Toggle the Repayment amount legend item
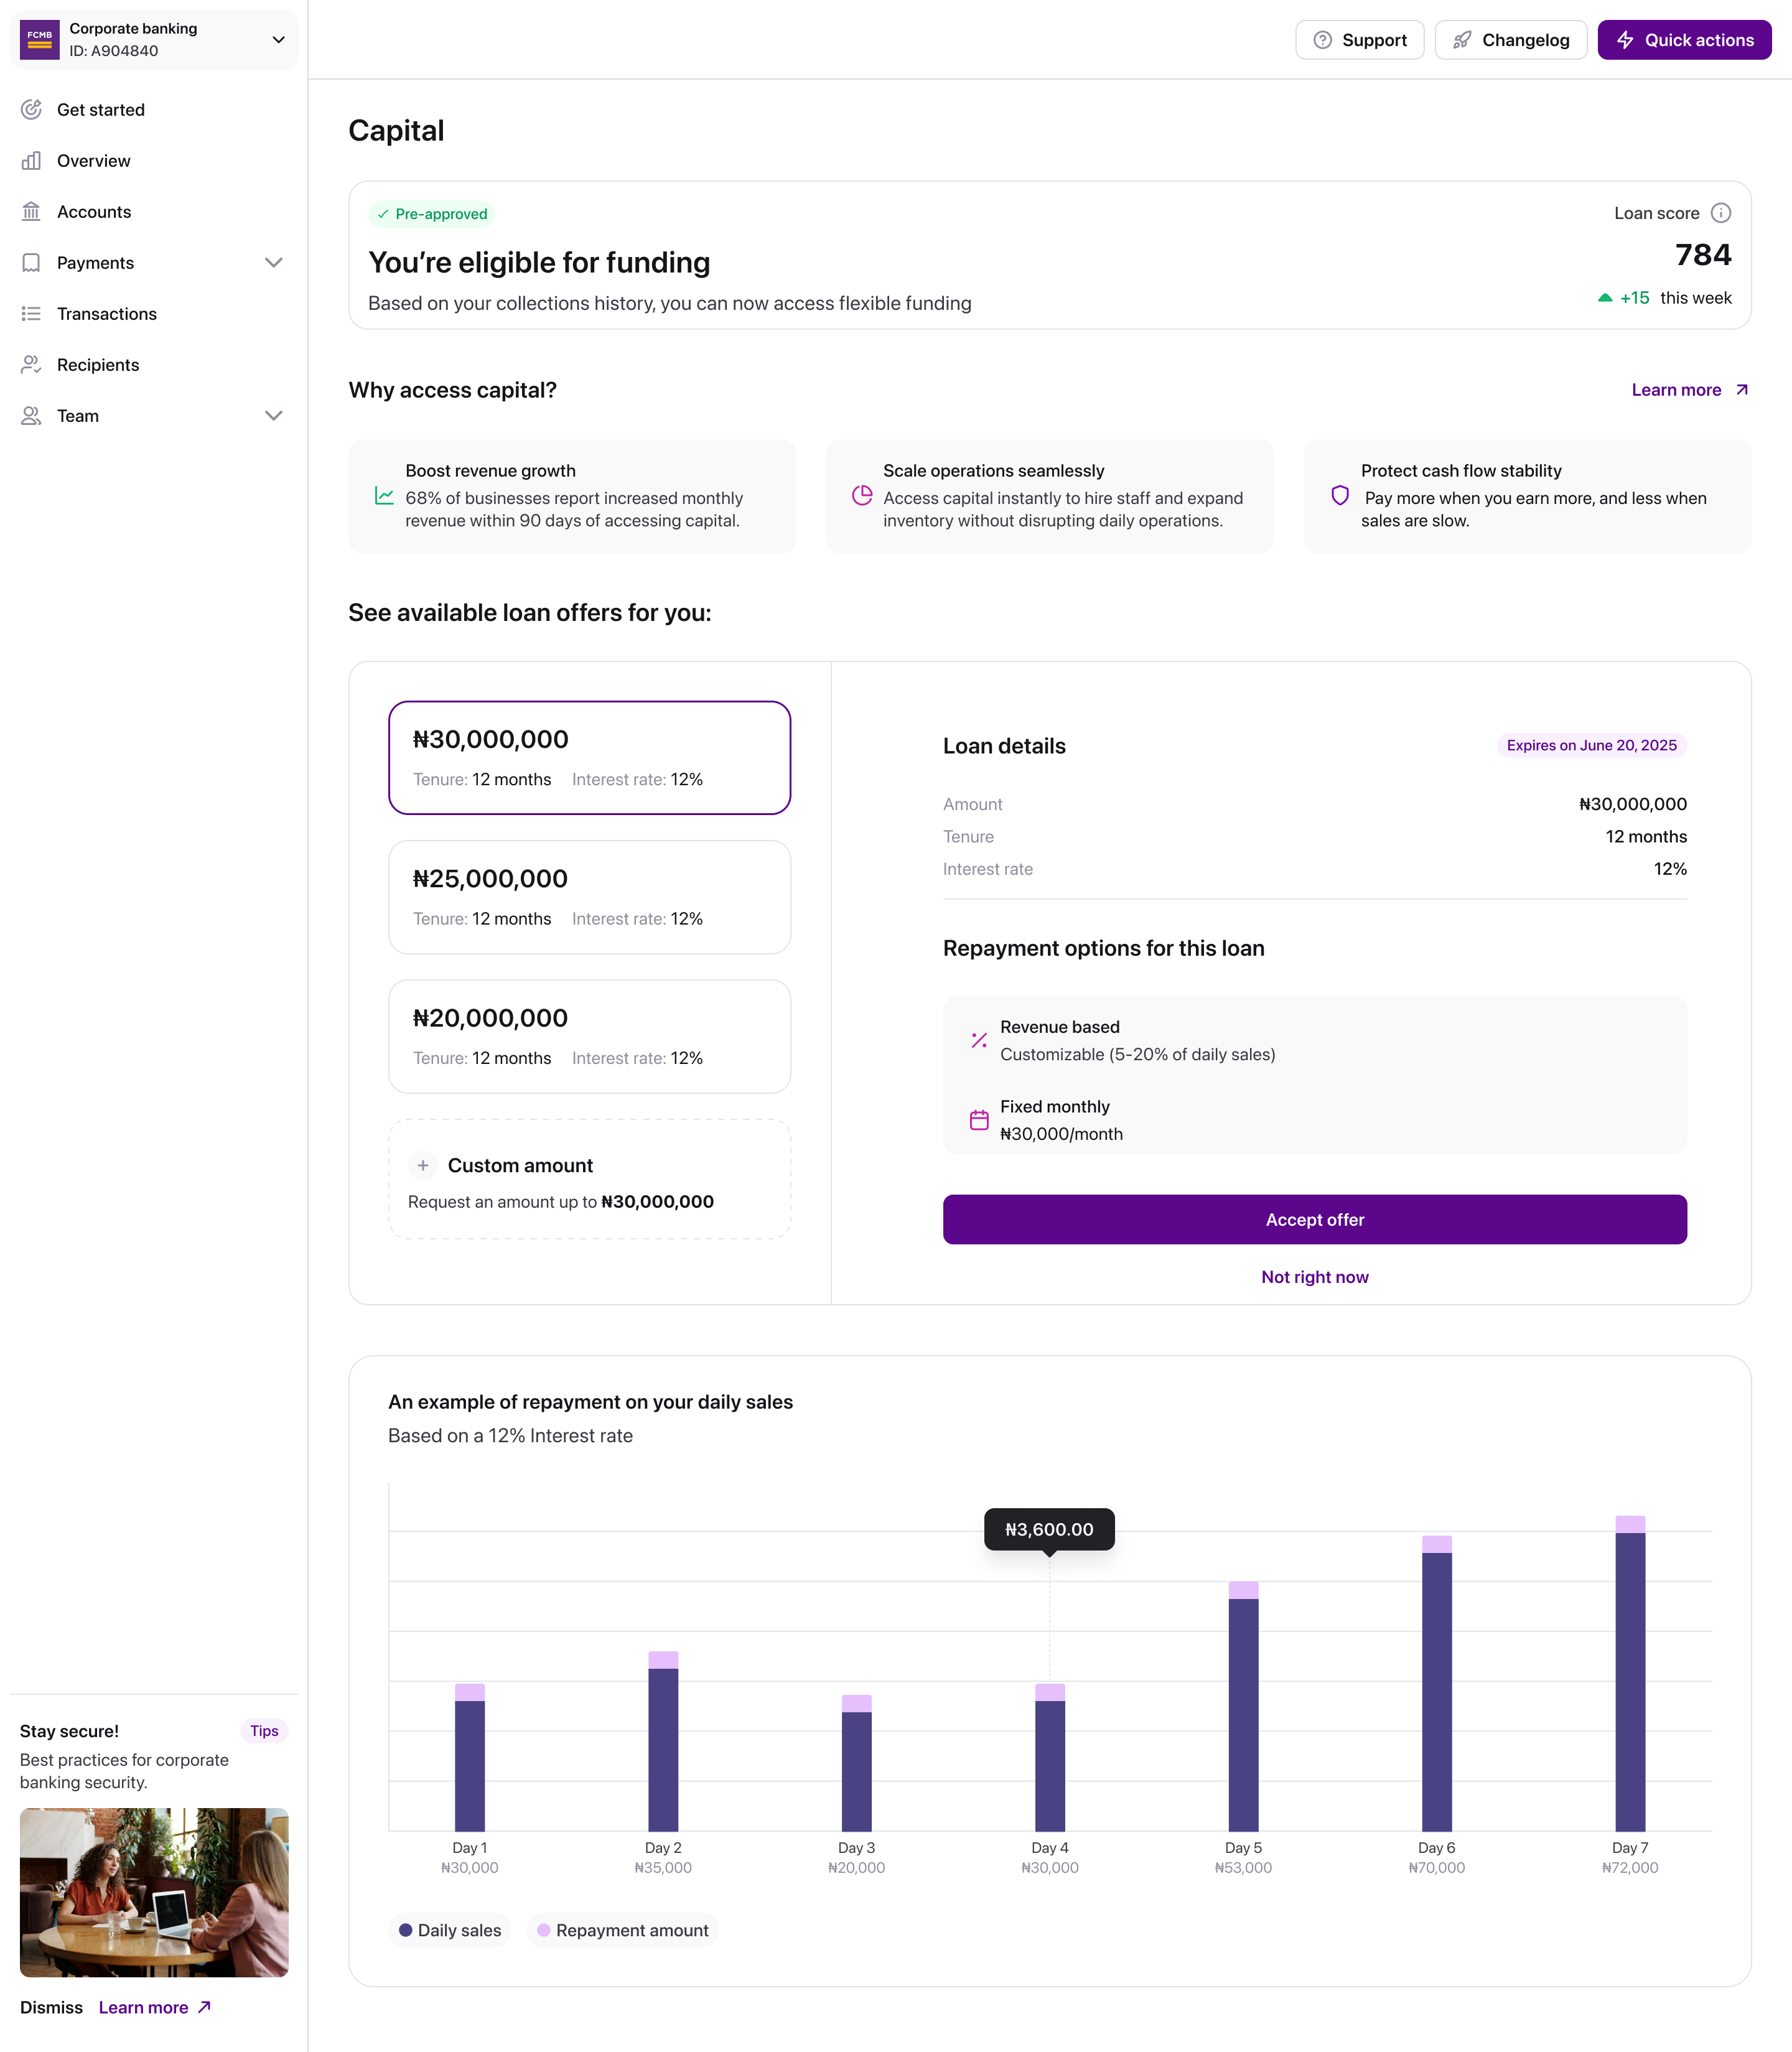The height and width of the screenshot is (2052, 1792). click(x=622, y=1930)
